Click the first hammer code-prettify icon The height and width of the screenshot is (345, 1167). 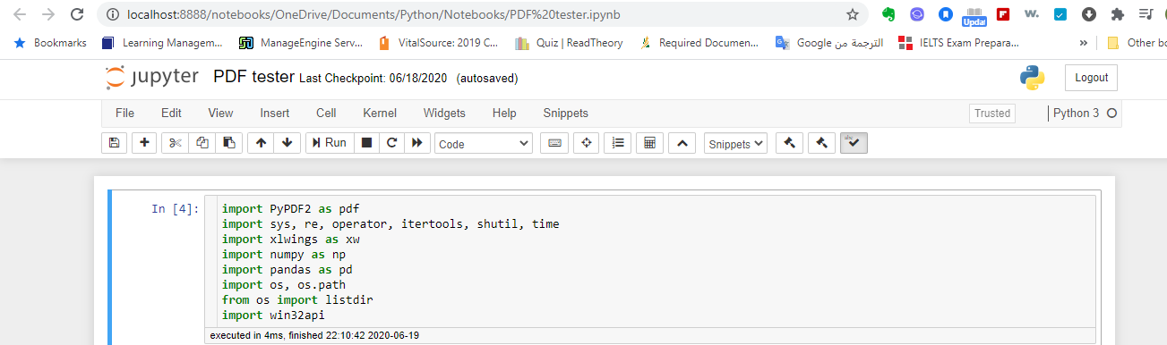789,143
